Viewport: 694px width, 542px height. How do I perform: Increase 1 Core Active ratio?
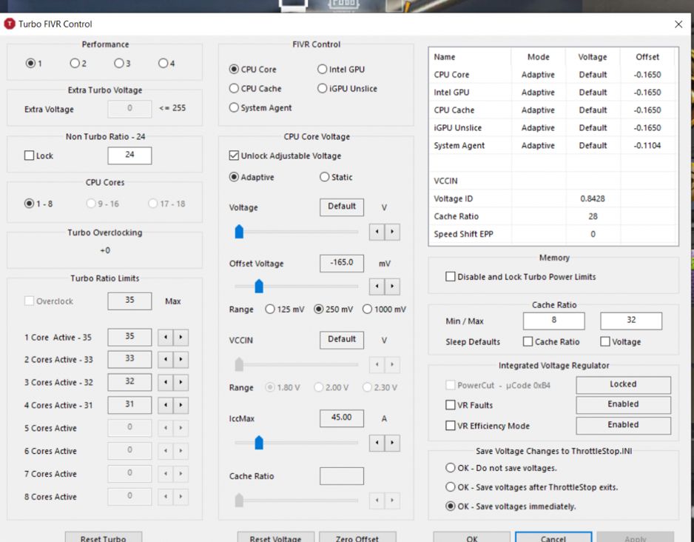pyautogui.click(x=181, y=337)
